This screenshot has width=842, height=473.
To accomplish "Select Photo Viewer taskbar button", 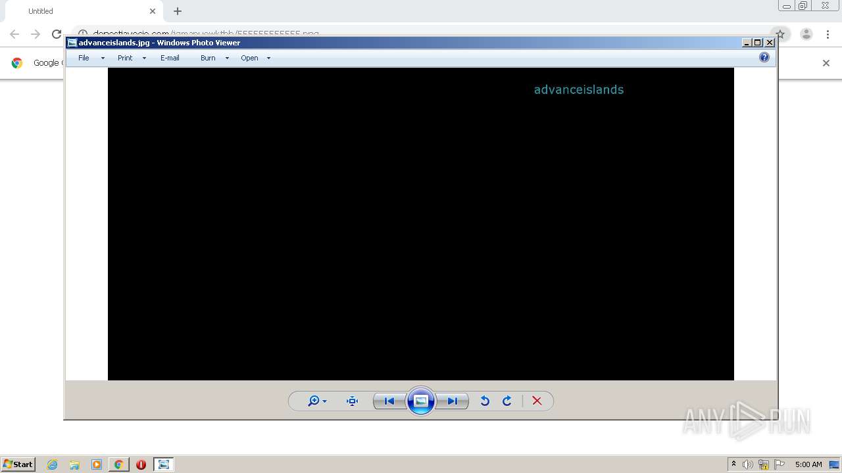I will pos(163,464).
